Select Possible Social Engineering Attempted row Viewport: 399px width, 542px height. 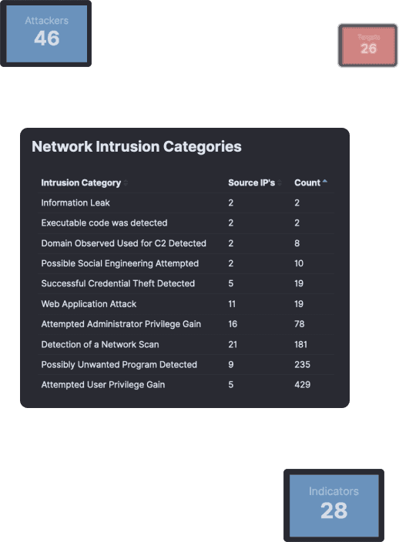coord(186,263)
